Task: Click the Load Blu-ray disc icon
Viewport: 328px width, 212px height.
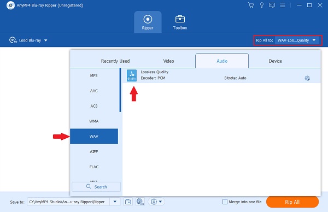Action: click(x=13, y=40)
